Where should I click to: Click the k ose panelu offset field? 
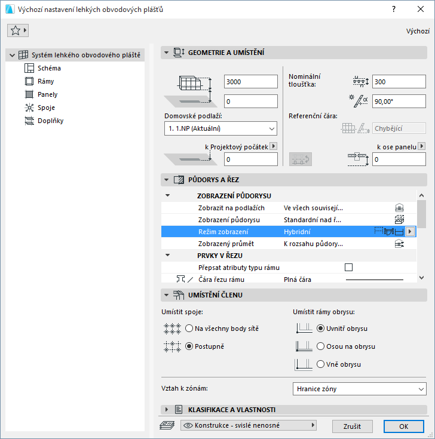[x=399, y=159]
